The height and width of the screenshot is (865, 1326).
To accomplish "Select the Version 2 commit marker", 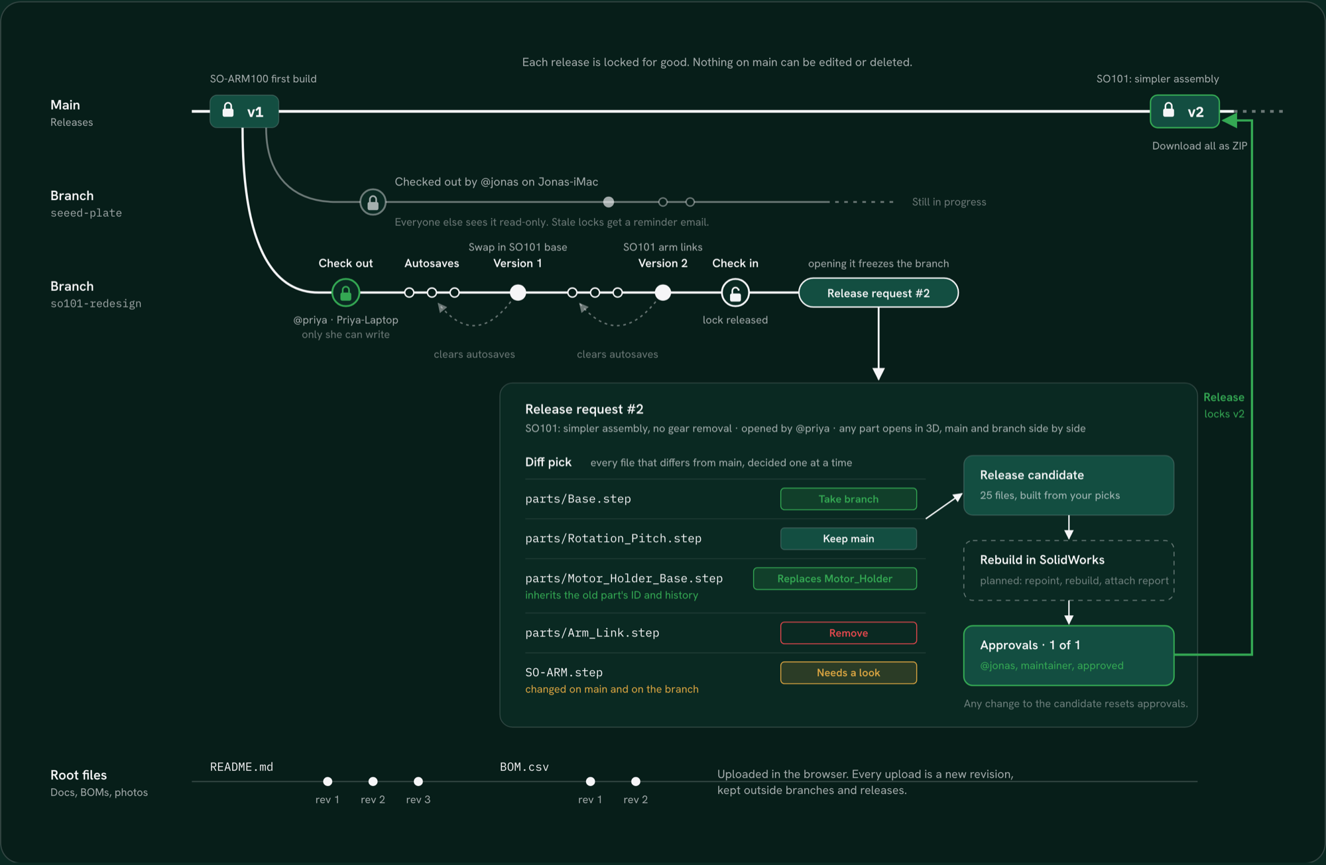I will click(663, 292).
